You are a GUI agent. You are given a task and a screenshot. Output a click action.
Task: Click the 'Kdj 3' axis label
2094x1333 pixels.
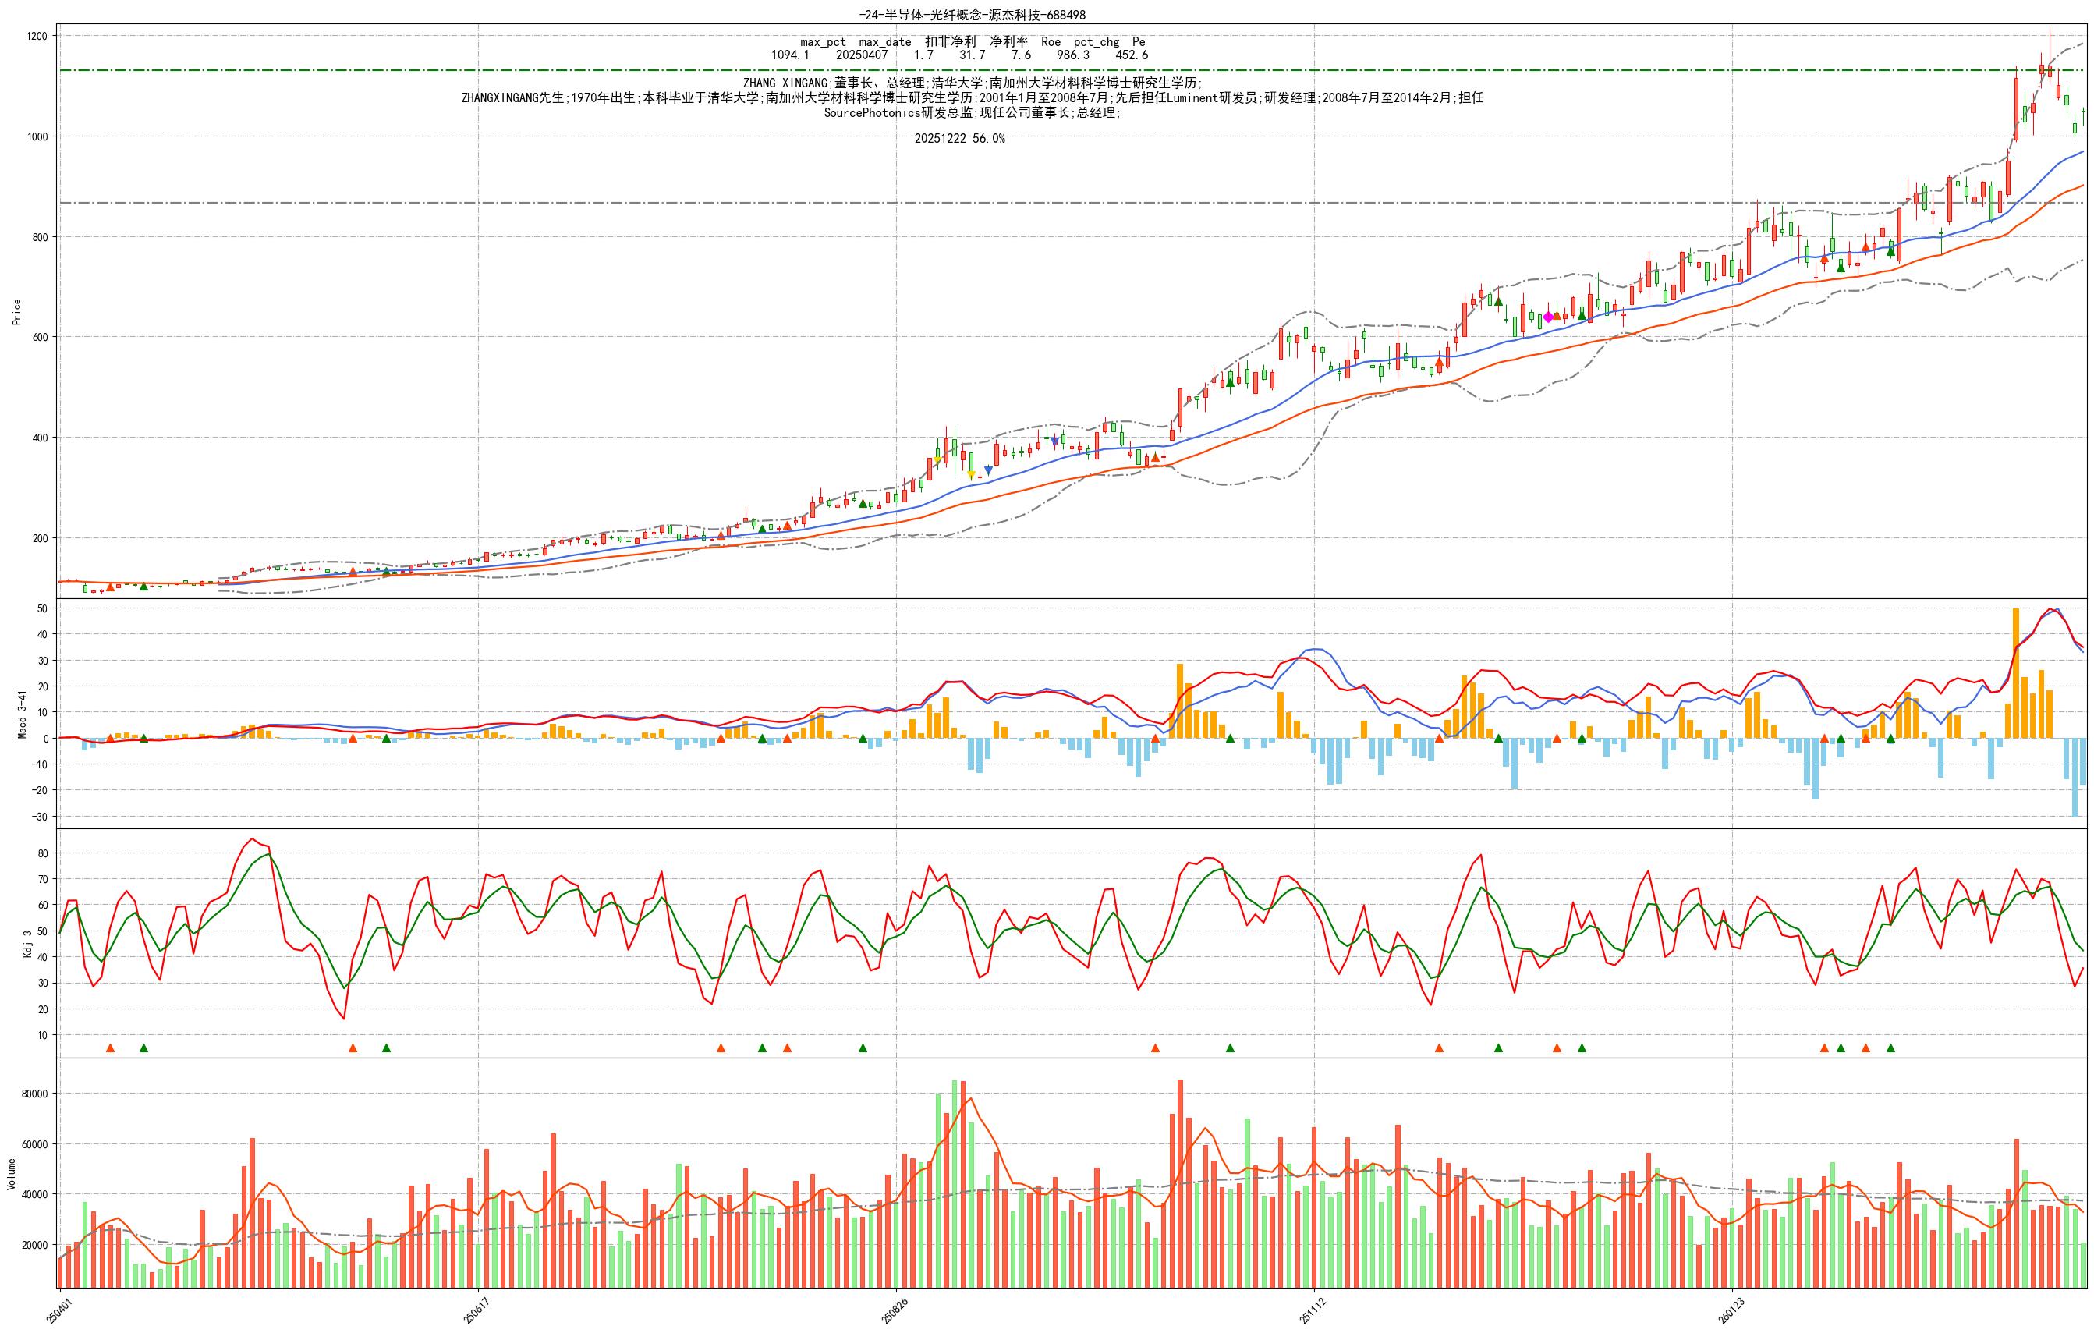tap(28, 945)
